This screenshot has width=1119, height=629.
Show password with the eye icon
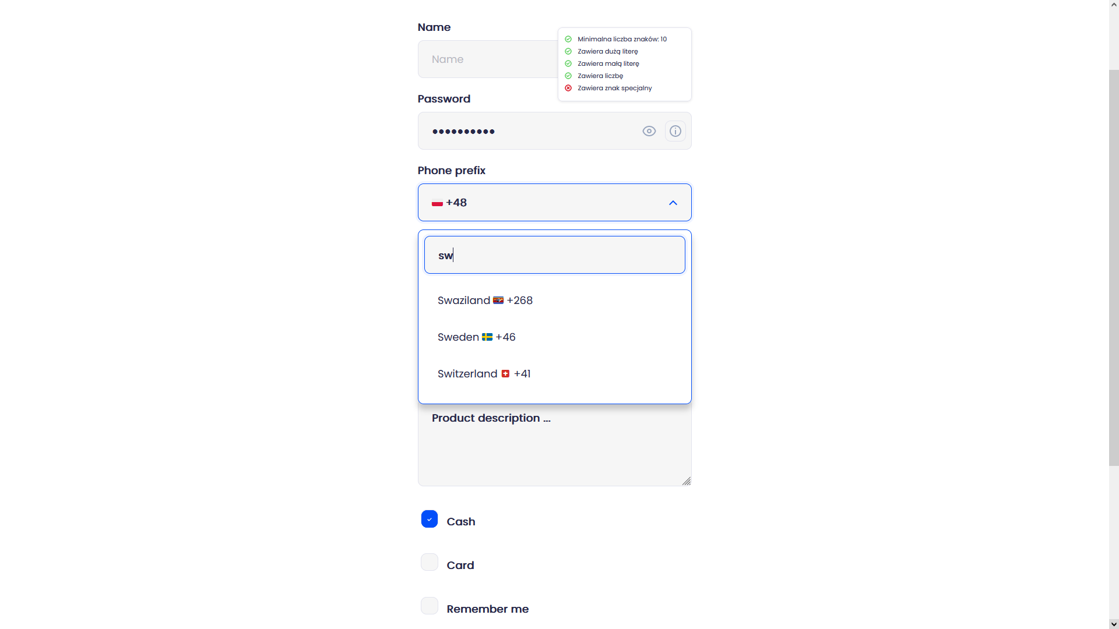649,131
